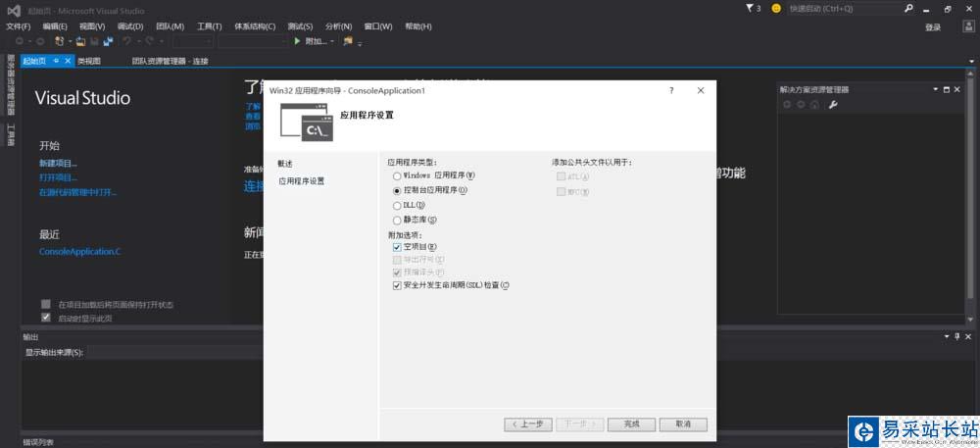The height and width of the screenshot is (448, 980).
Task: Click the 打开项目... link
Action: coord(58,177)
